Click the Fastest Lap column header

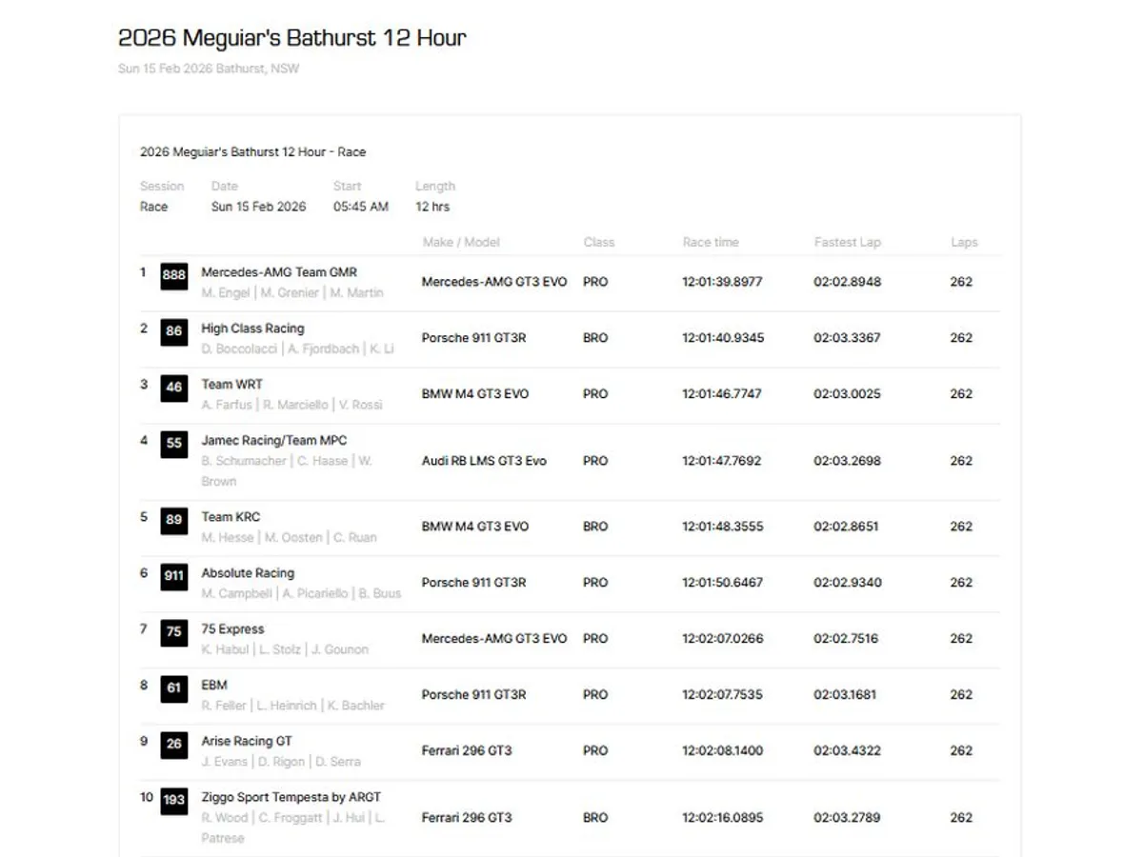(x=847, y=243)
